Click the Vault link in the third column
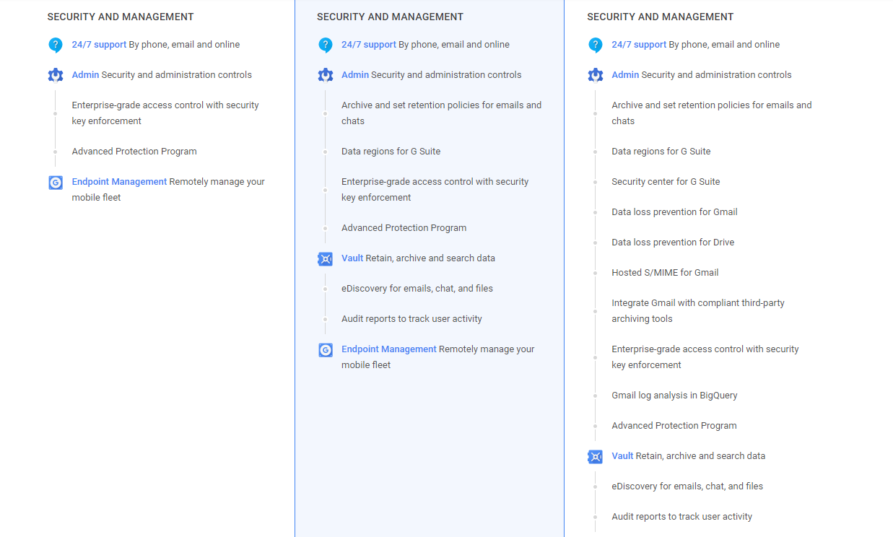 622,455
